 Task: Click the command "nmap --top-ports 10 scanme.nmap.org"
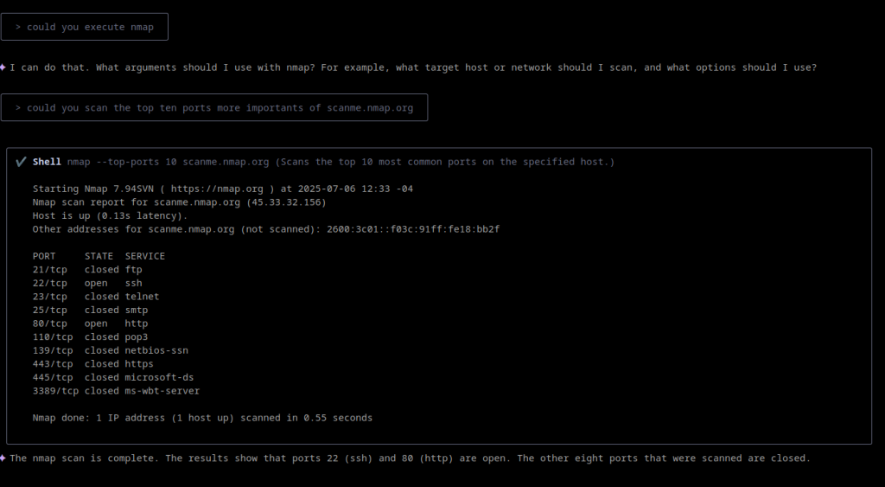click(169, 162)
